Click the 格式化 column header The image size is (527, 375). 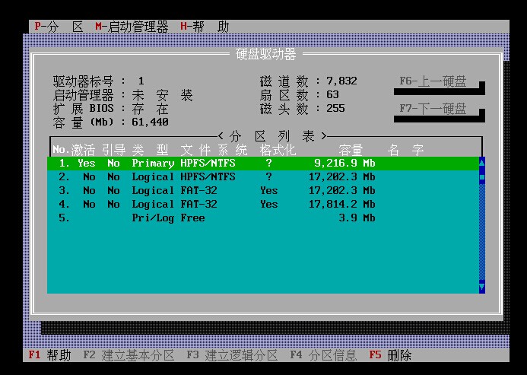point(278,150)
